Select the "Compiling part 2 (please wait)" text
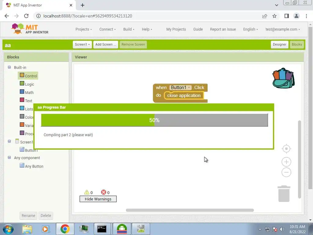Screen dimensions: 313x235 pos(68,135)
